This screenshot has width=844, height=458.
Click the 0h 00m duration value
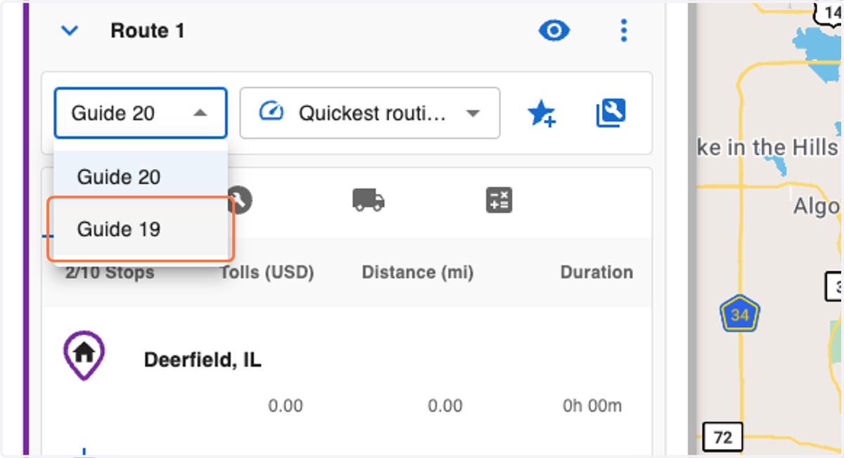click(x=592, y=406)
